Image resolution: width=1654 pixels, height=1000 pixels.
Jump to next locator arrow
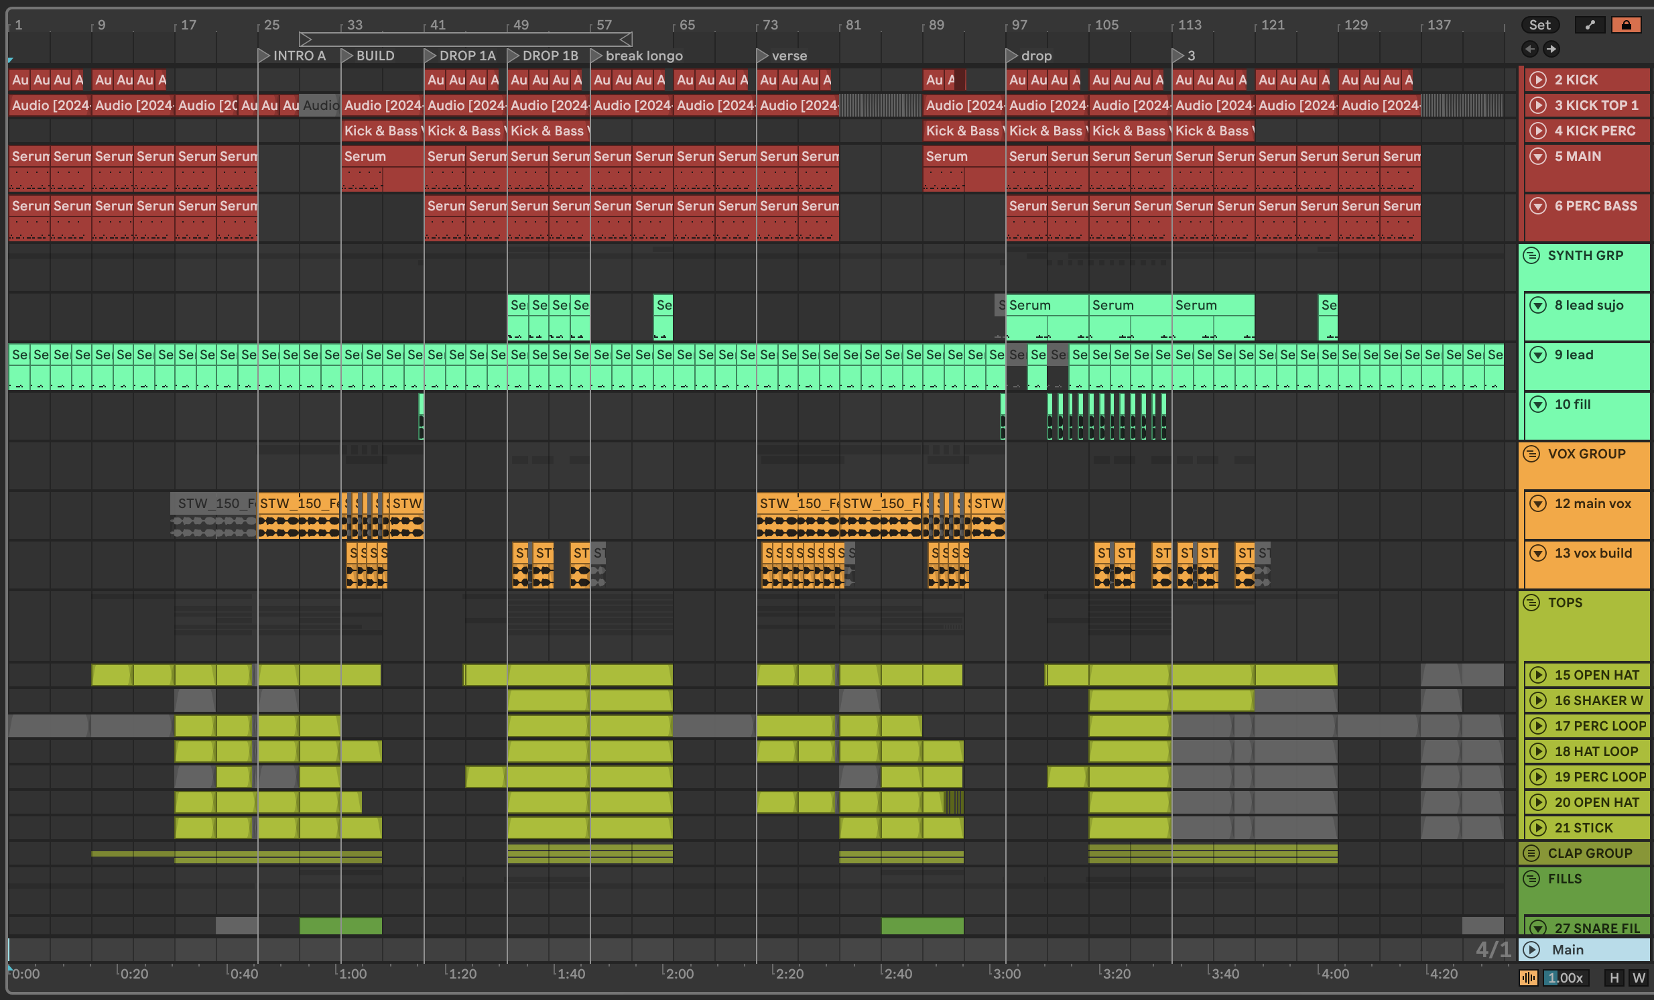click(x=1551, y=48)
